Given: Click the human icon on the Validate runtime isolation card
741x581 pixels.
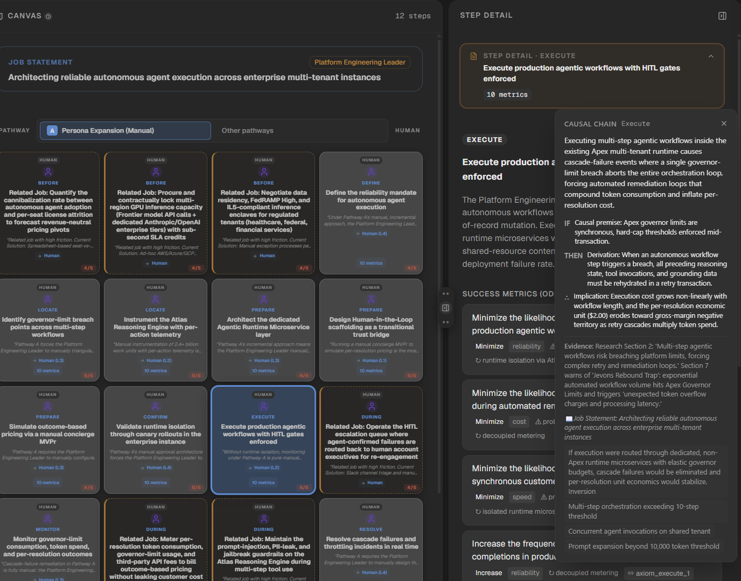Looking at the screenshot, I should coord(155,407).
